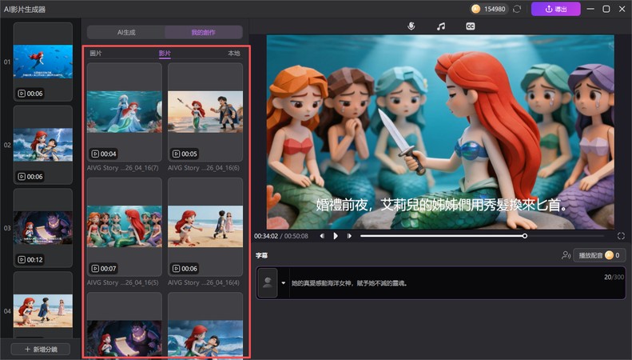Click the subtitle speaker avatar icon
Viewport: 632px width, 360px height.
tap(268, 282)
